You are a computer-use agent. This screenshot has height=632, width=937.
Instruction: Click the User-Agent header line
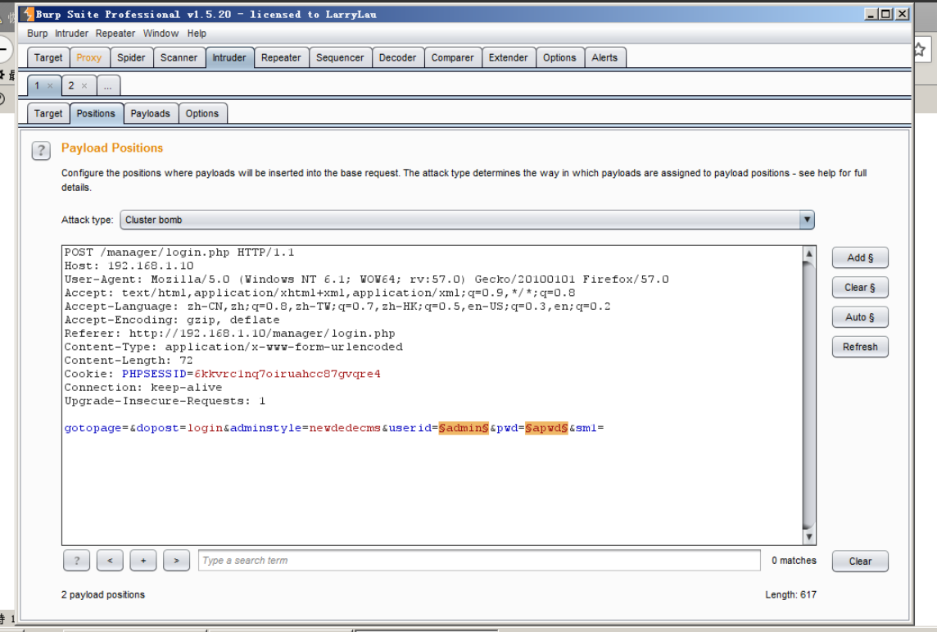coord(367,280)
